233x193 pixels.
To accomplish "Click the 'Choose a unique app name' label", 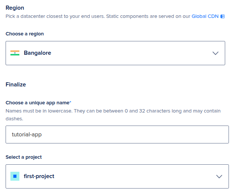I will 38,103.
